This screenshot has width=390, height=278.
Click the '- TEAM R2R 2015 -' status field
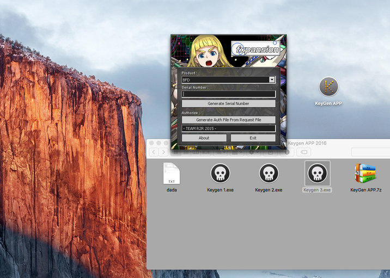[x=229, y=128]
